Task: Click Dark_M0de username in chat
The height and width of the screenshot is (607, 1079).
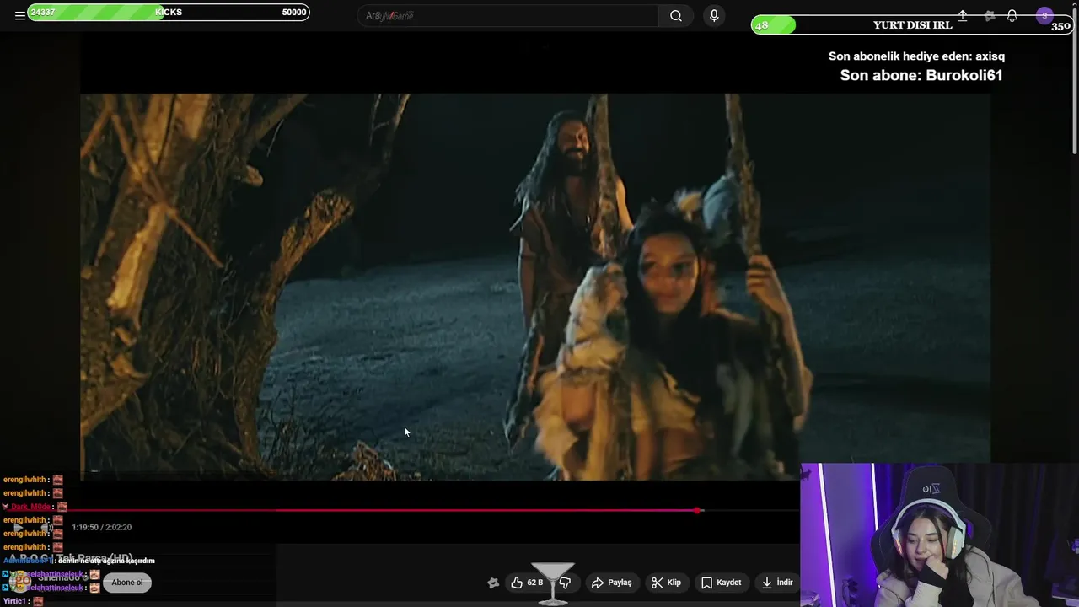Action: point(30,507)
